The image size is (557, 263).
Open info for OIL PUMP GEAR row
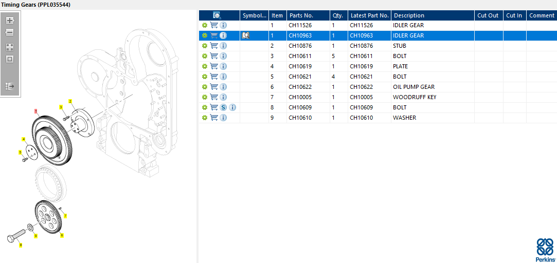[224, 87]
